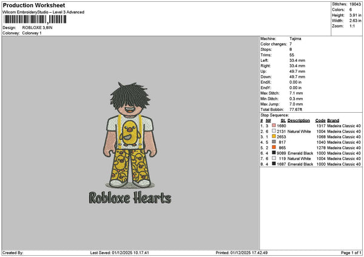Screen dimensions: 364x257
Task: Click the pink color swatch in stop 1
Action: pyautogui.click(x=274, y=125)
